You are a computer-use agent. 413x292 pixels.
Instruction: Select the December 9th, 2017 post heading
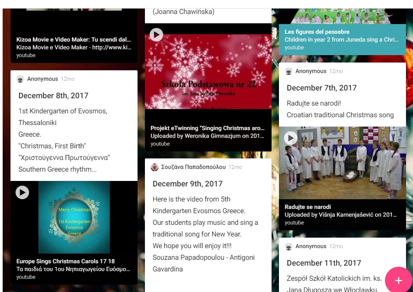(188, 184)
